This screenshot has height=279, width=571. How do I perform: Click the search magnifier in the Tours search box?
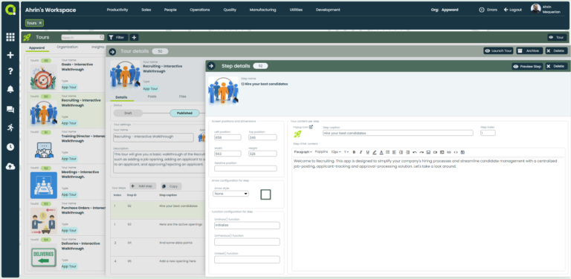click(x=102, y=37)
